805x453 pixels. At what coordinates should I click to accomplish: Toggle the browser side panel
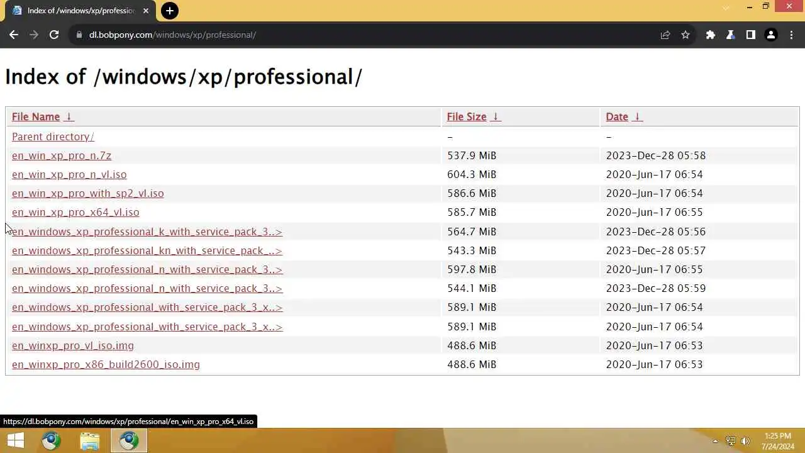[751, 35]
